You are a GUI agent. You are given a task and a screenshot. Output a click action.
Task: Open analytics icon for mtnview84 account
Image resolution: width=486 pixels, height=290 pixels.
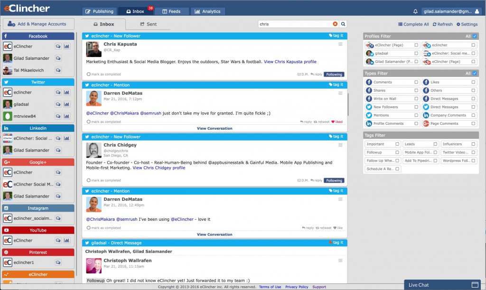(66, 116)
